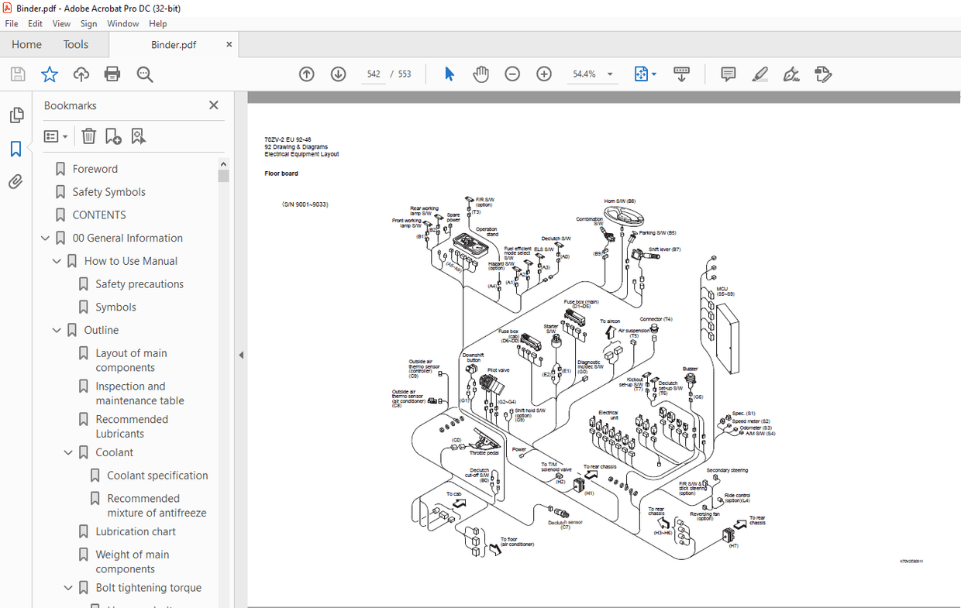Collapse the Outline bookmark section
This screenshot has width=961, height=608.
click(56, 329)
